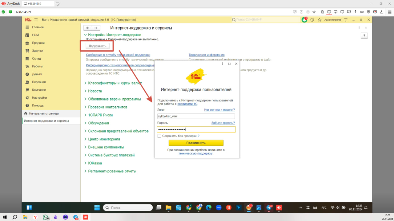The width and height of the screenshot is (394, 221).
Task: Open 'Нет логина и пароля?' link
Action: (219, 110)
